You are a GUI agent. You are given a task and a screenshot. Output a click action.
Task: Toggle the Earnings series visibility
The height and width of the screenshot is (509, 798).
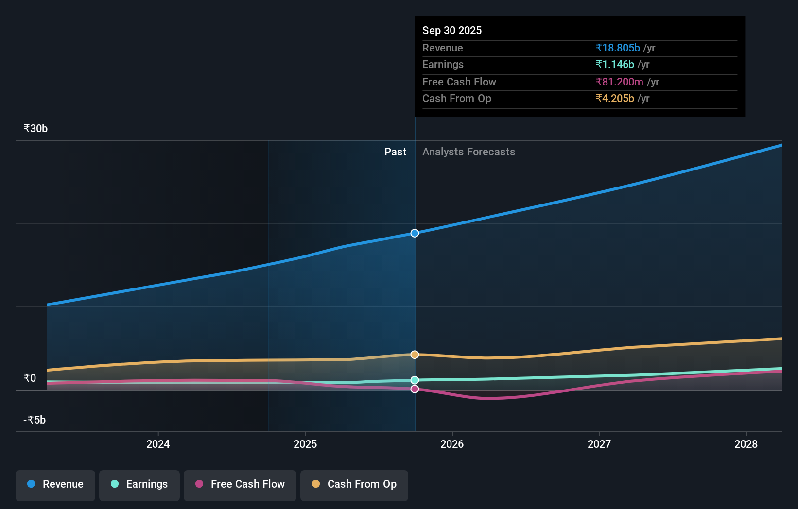click(x=139, y=485)
